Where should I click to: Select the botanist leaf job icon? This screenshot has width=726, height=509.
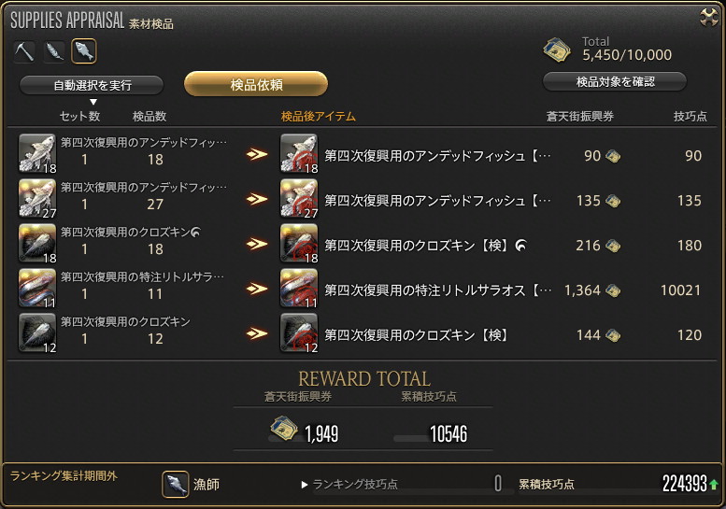pyautogui.click(x=54, y=50)
